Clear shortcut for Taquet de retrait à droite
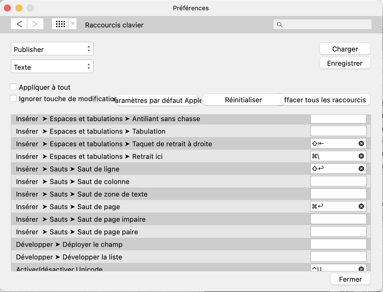Screen dimensions: 383x292 (x=361, y=143)
